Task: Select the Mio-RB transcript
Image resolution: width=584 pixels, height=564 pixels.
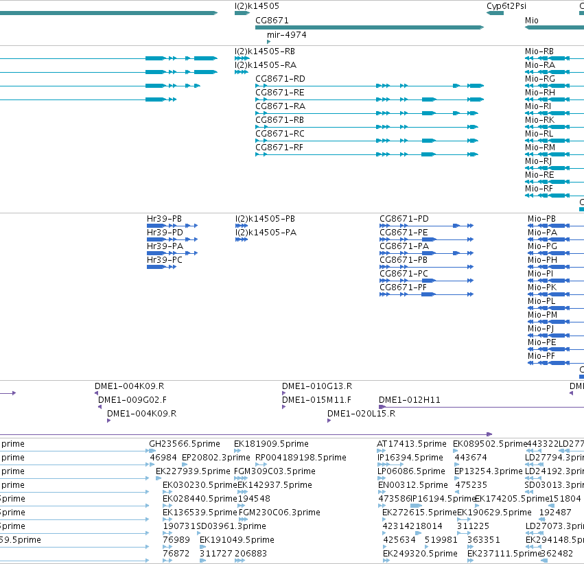Action: 539,51
